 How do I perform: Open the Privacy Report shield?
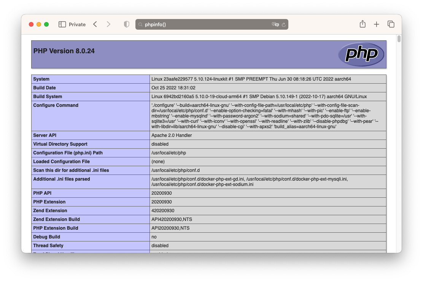[127, 24]
